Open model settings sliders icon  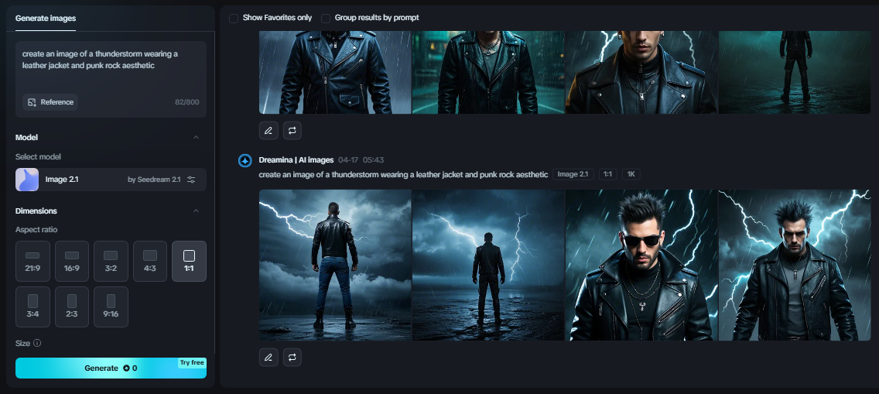point(191,180)
